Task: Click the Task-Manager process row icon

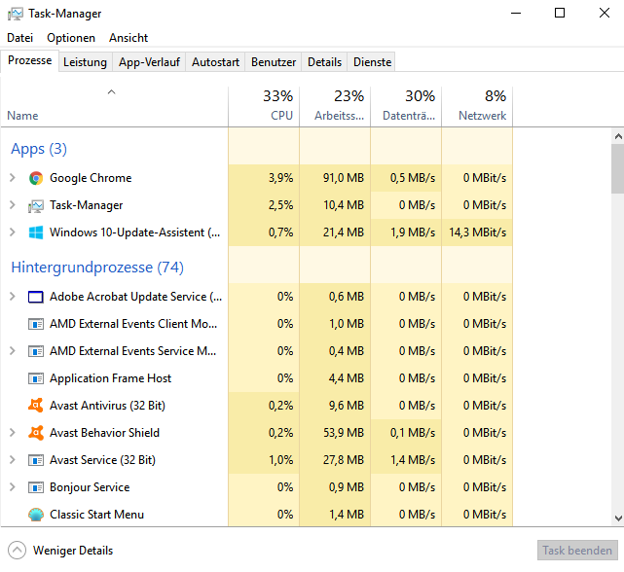Action: click(36, 205)
